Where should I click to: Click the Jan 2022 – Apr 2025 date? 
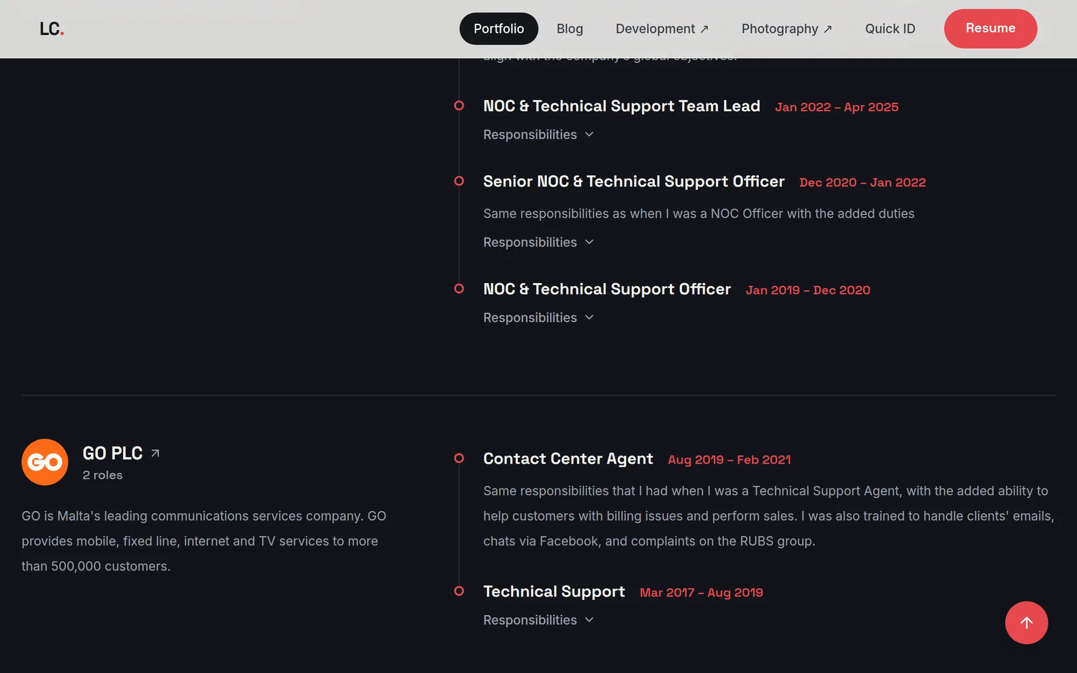click(x=836, y=107)
